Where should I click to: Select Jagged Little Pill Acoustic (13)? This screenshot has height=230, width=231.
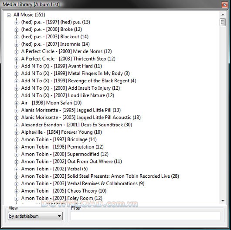[x=81, y=117]
